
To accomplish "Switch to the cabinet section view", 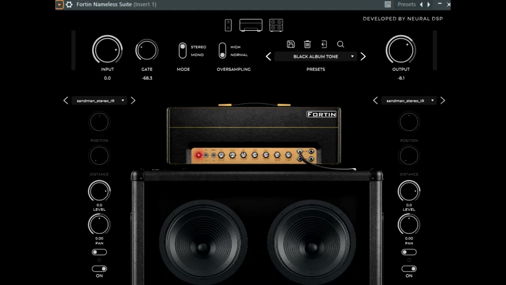I will (x=276, y=25).
